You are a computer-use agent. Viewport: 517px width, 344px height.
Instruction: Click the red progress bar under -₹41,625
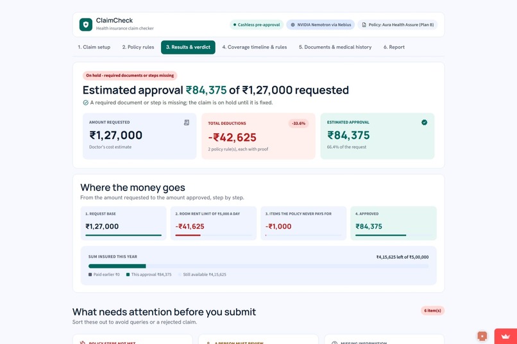point(188,235)
